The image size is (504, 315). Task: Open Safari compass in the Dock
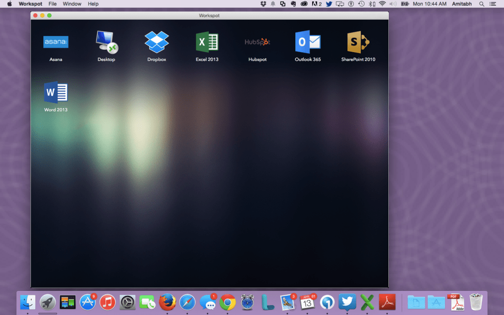click(187, 302)
